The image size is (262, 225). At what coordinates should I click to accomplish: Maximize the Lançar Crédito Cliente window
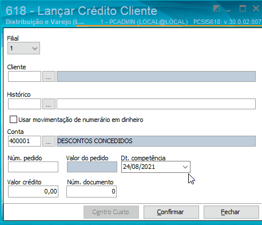243,9
